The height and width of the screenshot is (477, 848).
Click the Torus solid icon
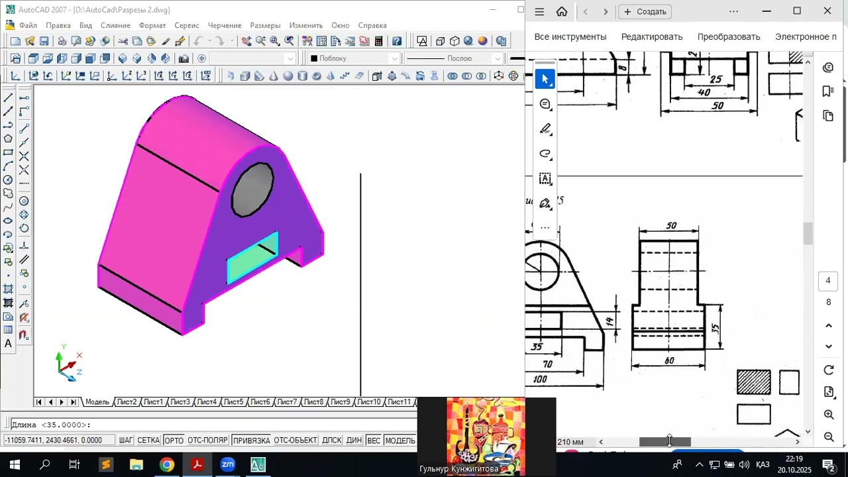click(317, 76)
